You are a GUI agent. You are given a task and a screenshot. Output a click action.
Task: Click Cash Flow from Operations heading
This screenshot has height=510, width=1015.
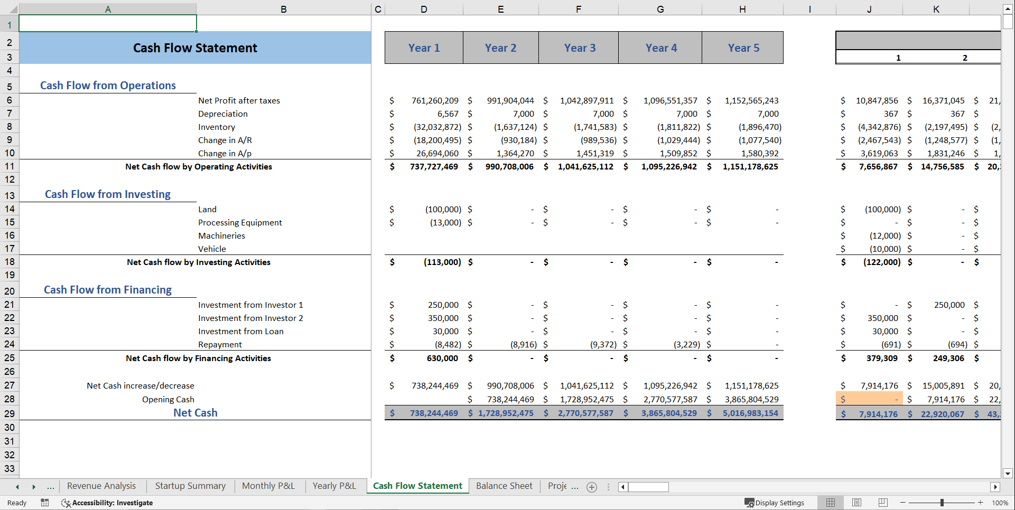point(108,85)
